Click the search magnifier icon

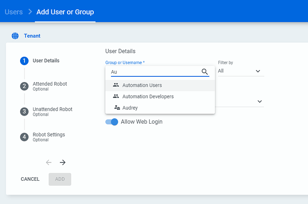205,72
